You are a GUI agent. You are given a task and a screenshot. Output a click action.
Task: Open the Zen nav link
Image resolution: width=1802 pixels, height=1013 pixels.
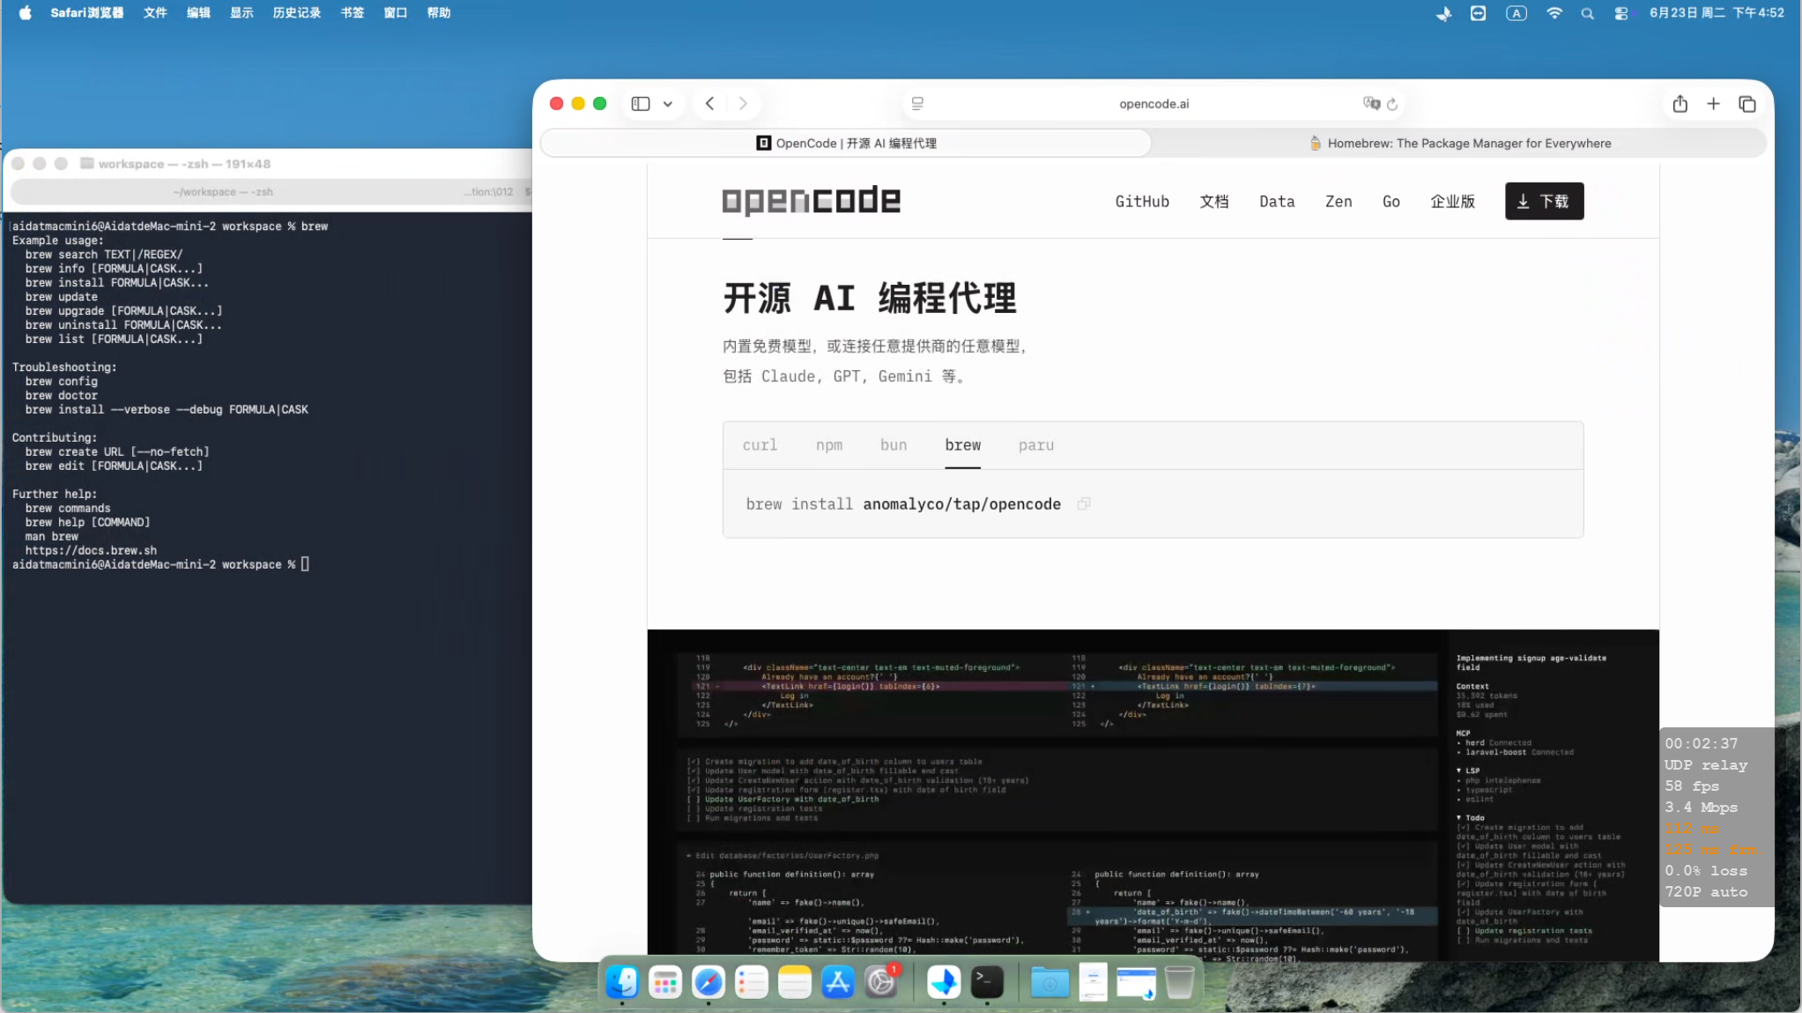1339,201
